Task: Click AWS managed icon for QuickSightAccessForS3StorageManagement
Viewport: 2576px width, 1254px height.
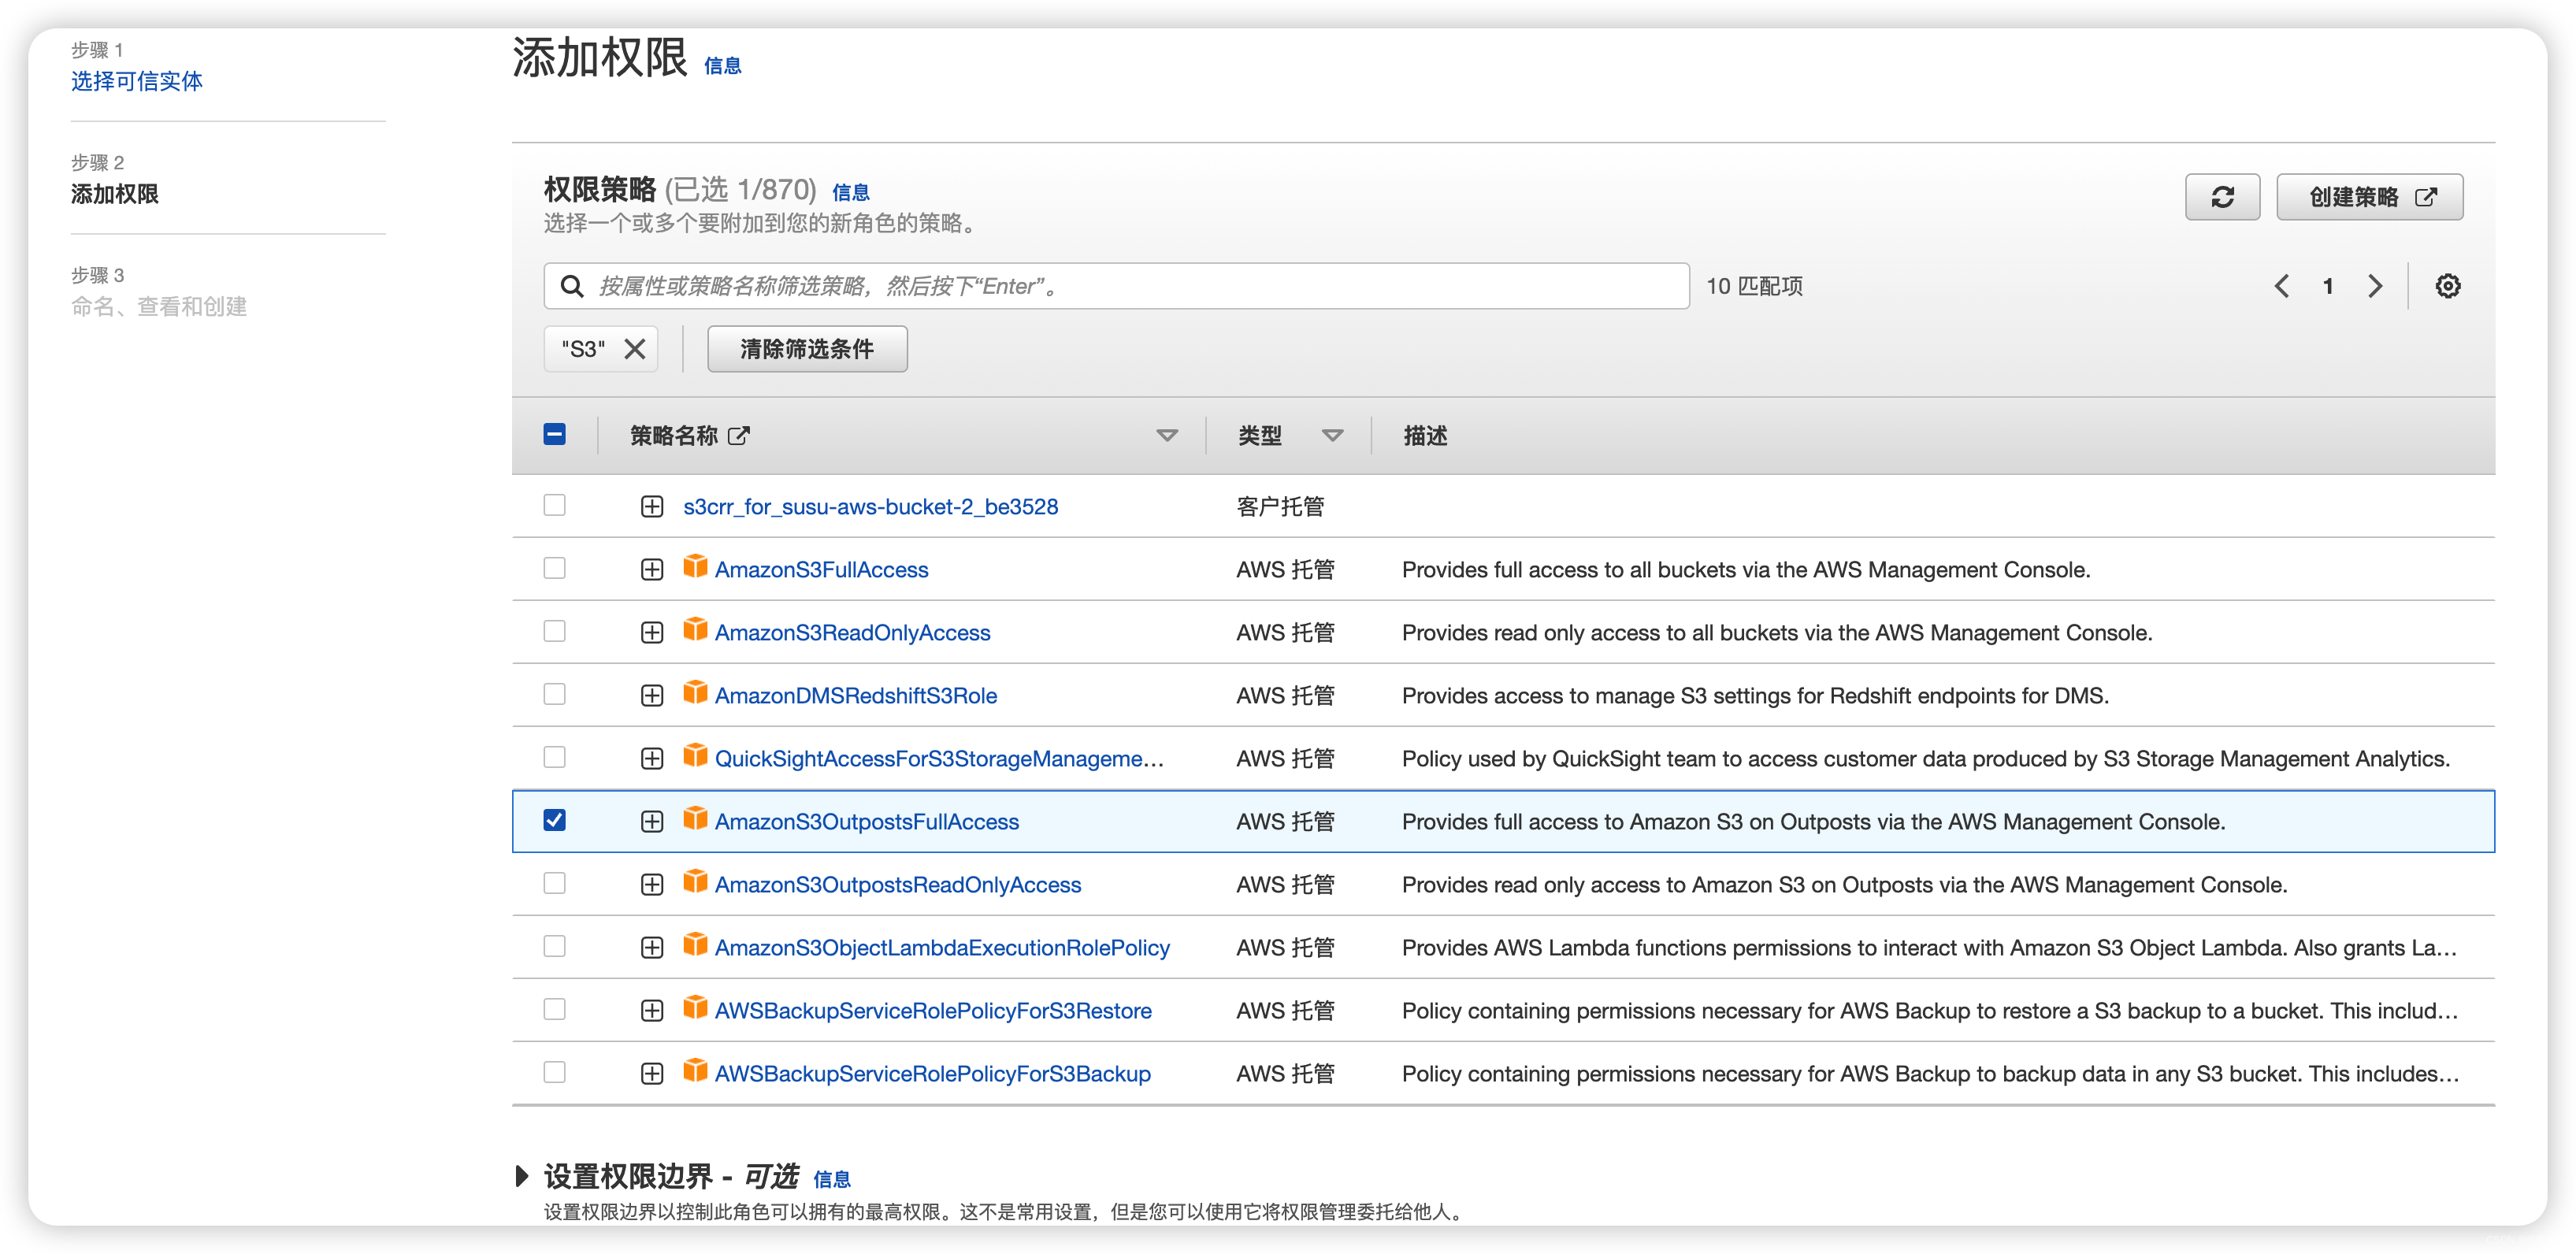Action: tap(695, 756)
